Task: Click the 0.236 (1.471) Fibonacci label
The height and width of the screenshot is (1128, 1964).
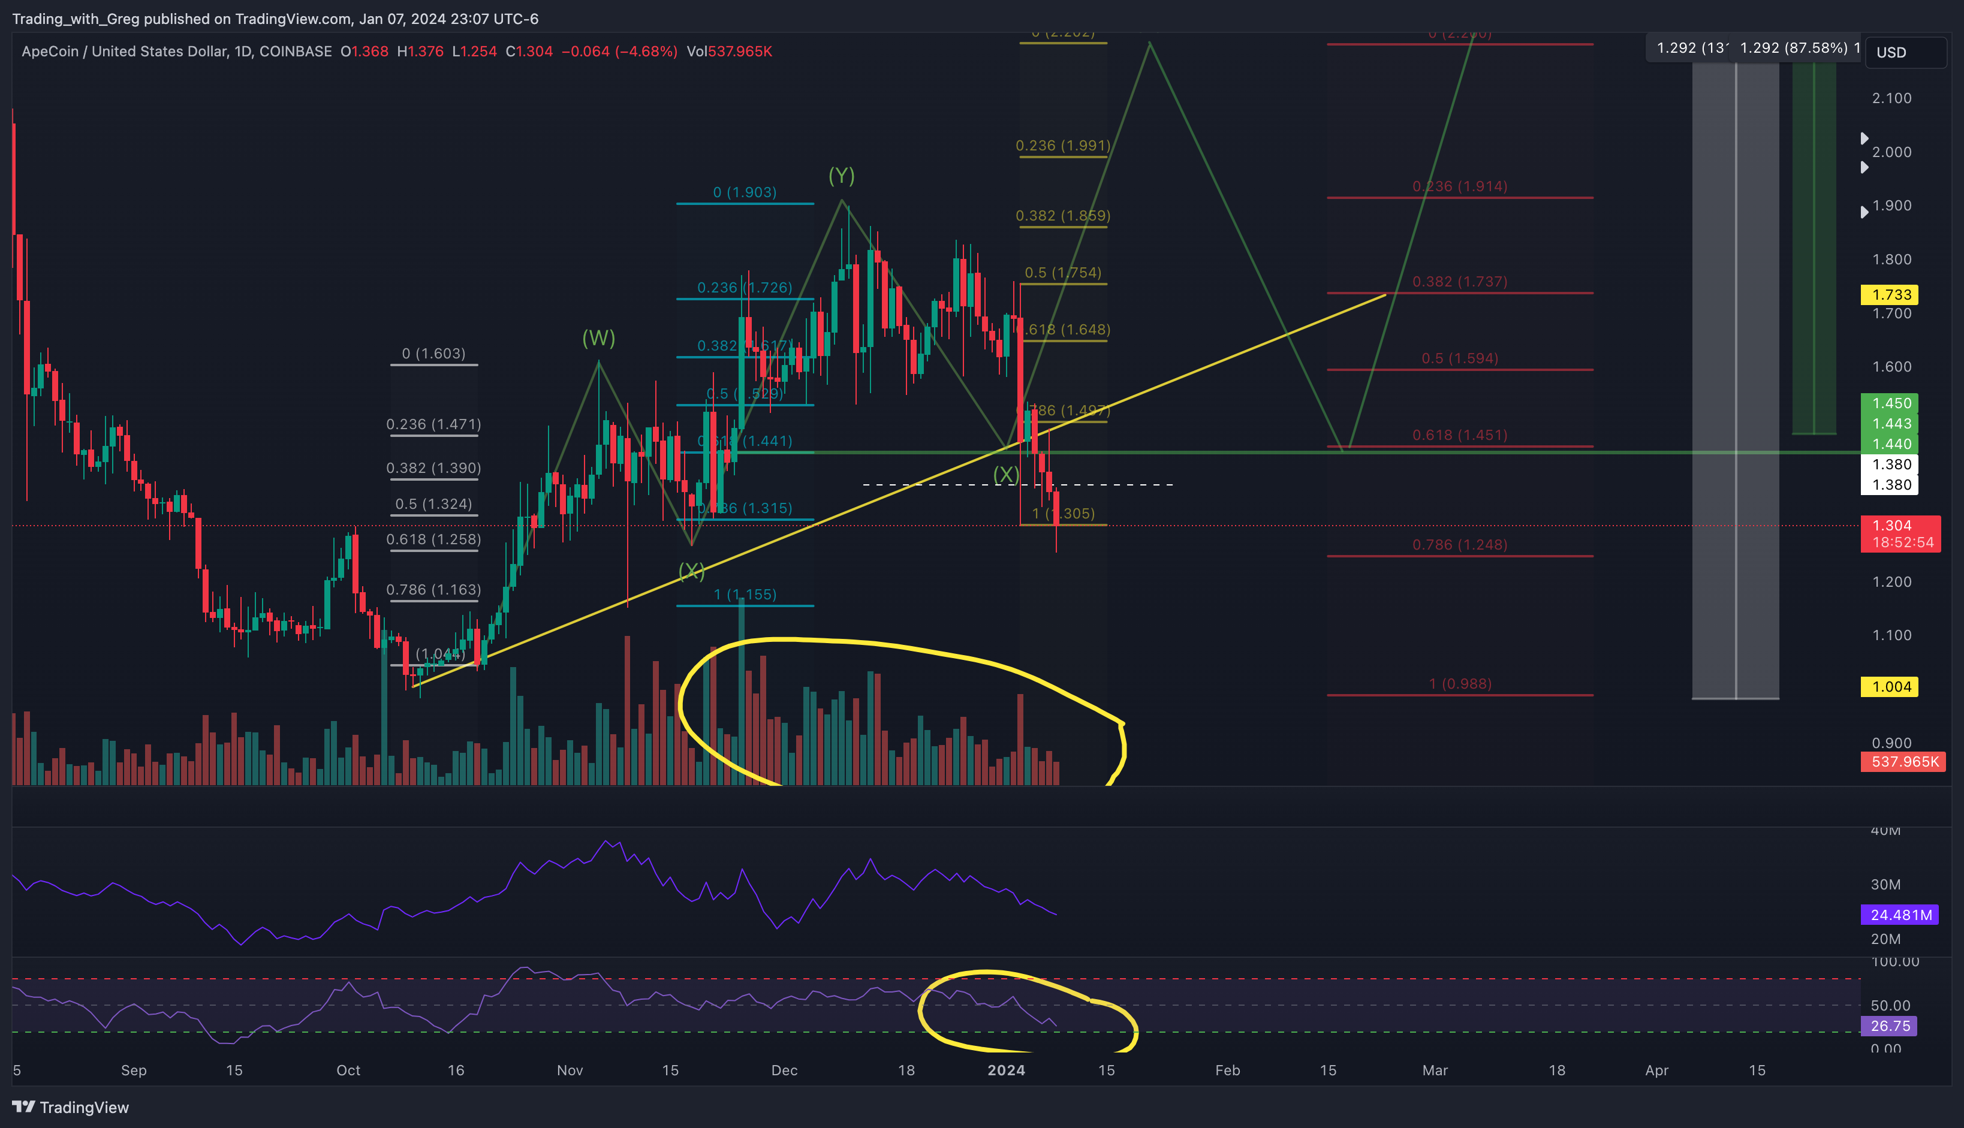Action: point(434,424)
